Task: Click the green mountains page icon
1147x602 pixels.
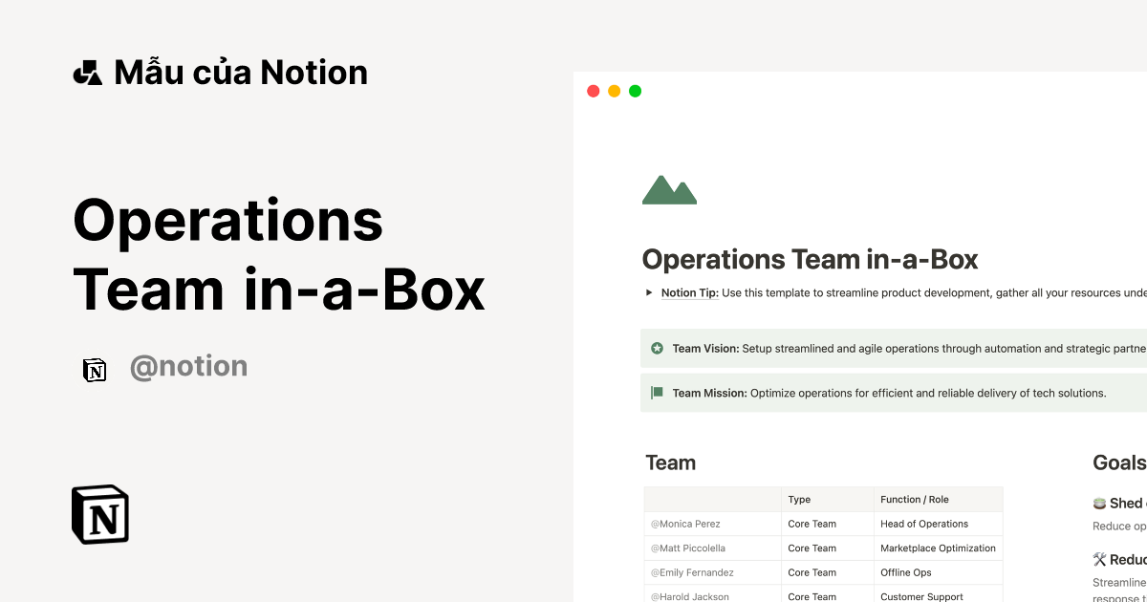Action: point(669,188)
